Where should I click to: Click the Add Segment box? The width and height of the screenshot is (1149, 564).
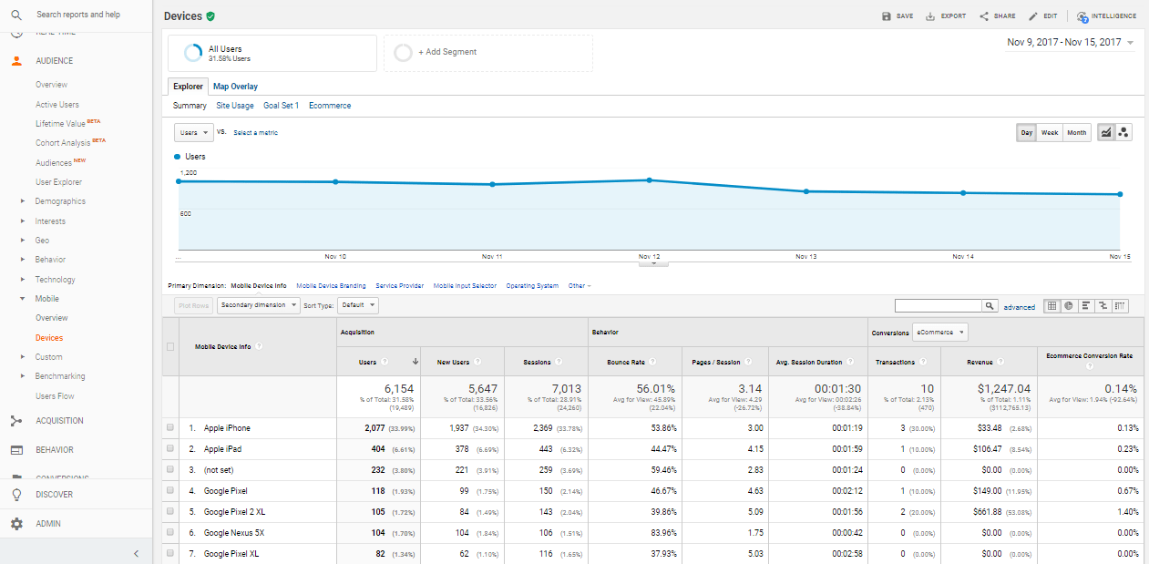488,53
